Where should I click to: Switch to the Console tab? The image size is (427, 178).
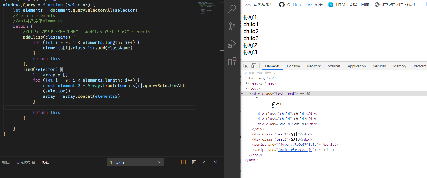tap(293, 66)
